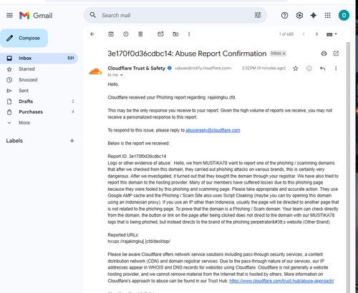Go to the Inbox folder
Image resolution: width=358 pixels, height=293 pixels.
(39, 58)
